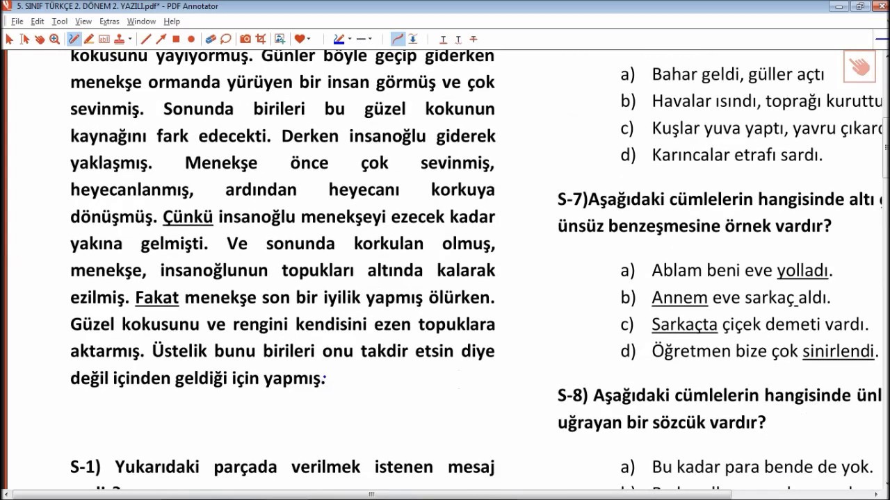Select the Eraser tool
Screen dimensions: 890x500
(x=211, y=40)
